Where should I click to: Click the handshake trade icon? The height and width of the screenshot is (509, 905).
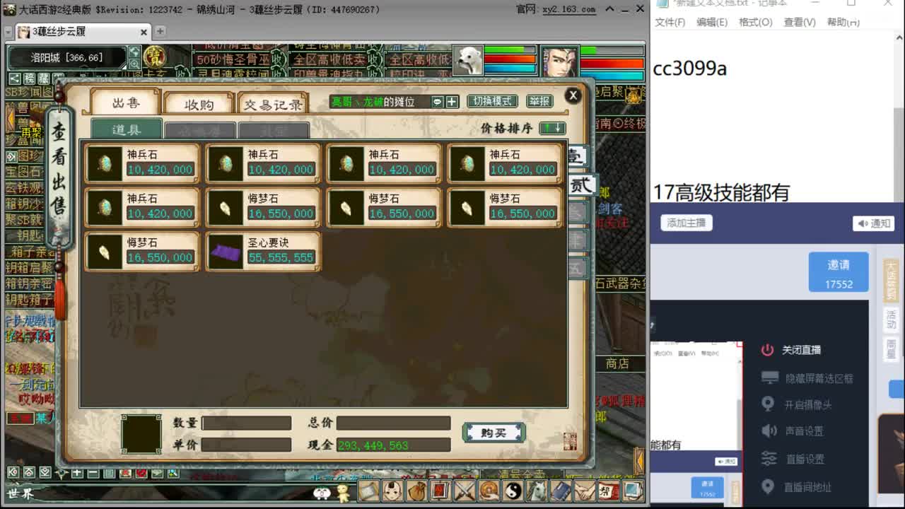(584, 491)
